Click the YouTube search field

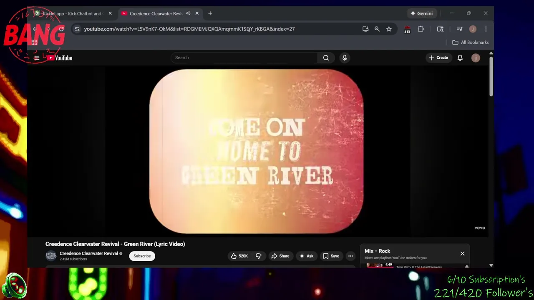pyautogui.click(x=244, y=57)
